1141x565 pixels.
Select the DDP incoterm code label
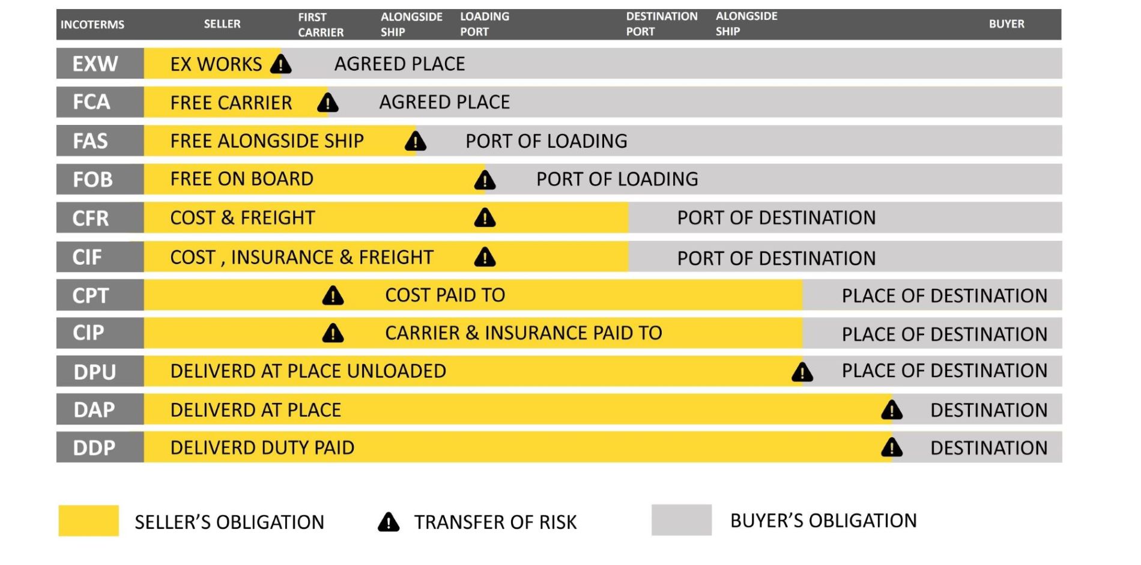[x=94, y=448]
